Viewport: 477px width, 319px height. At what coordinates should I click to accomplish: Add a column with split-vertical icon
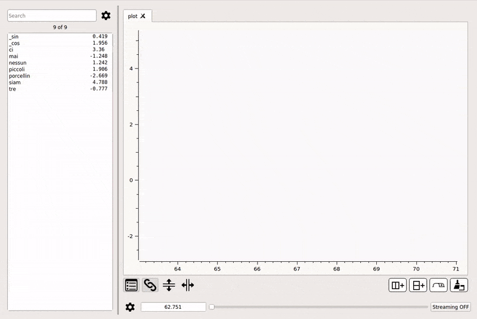coord(398,285)
